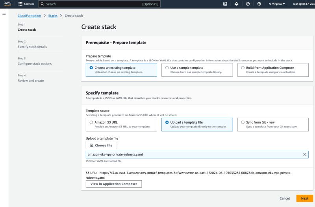Focus the top Search field
The height and width of the screenshot is (207, 315).
(x=99, y=4)
